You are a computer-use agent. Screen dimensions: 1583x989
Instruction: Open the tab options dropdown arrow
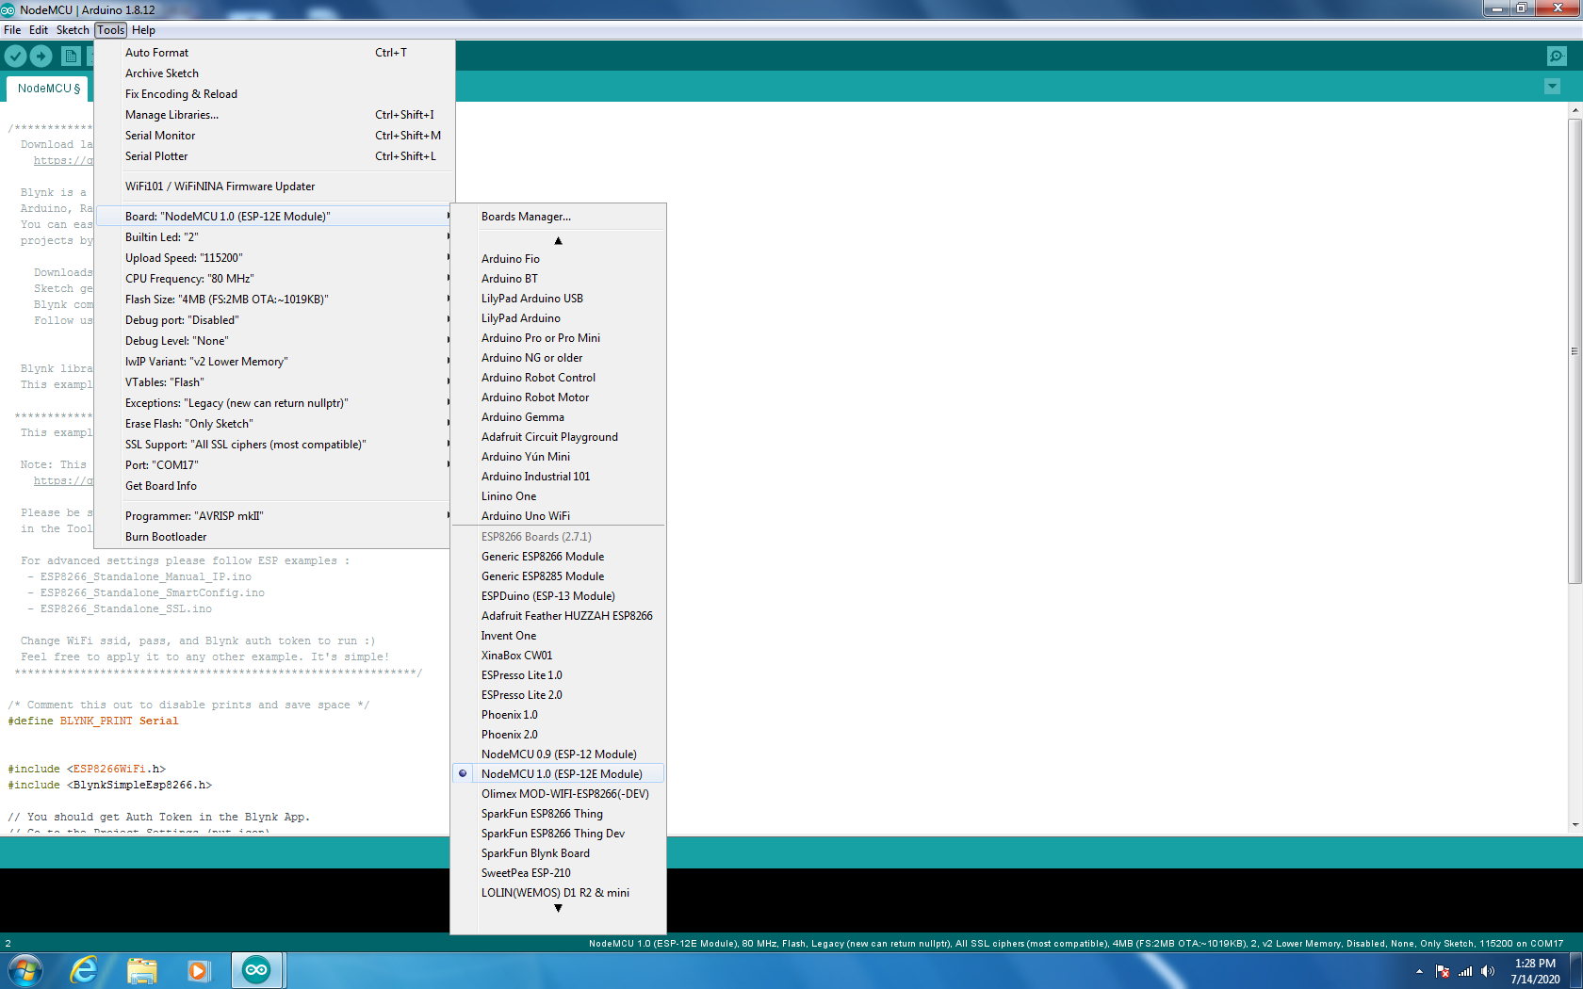tap(1553, 87)
